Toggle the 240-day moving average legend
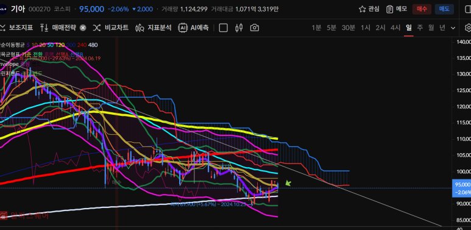 pyautogui.click(x=82, y=45)
